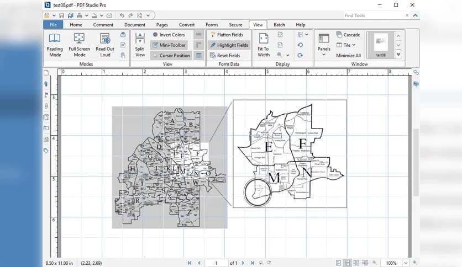462x267 pixels.
Task: Toggle Highlight Fields
Action: pos(229,45)
